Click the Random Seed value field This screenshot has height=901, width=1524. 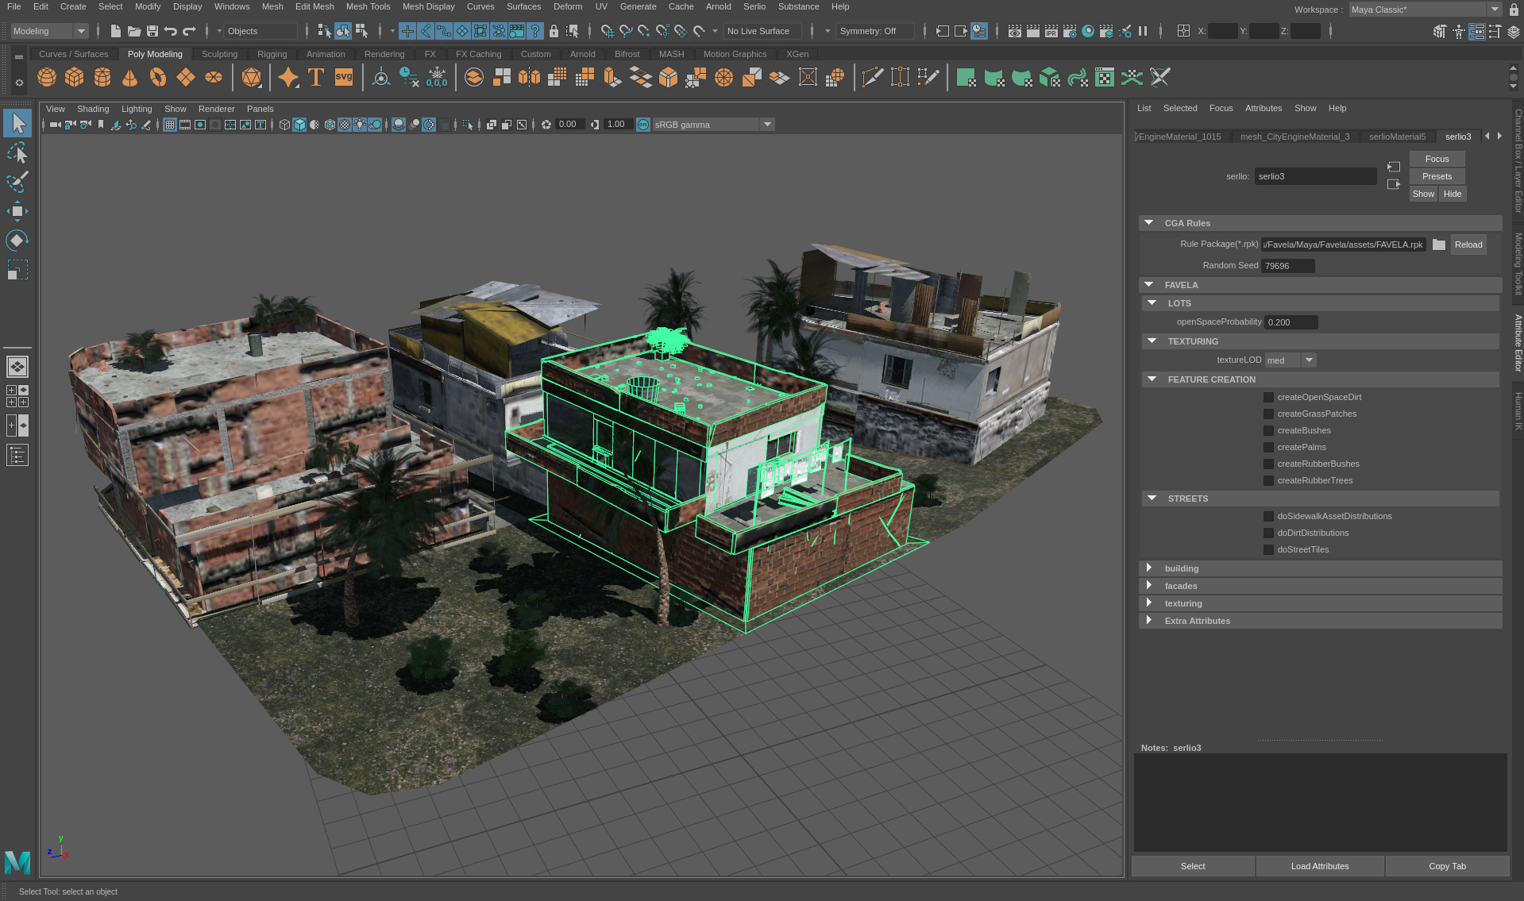(x=1288, y=266)
